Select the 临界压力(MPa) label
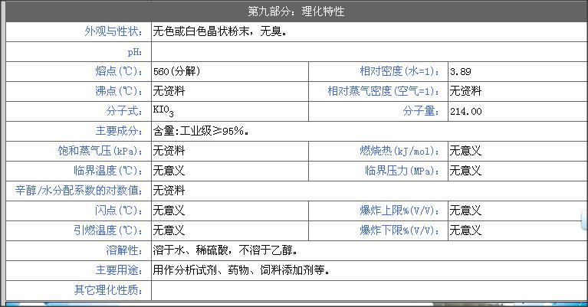Viewport: 588px width, 307px height. (402, 171)
